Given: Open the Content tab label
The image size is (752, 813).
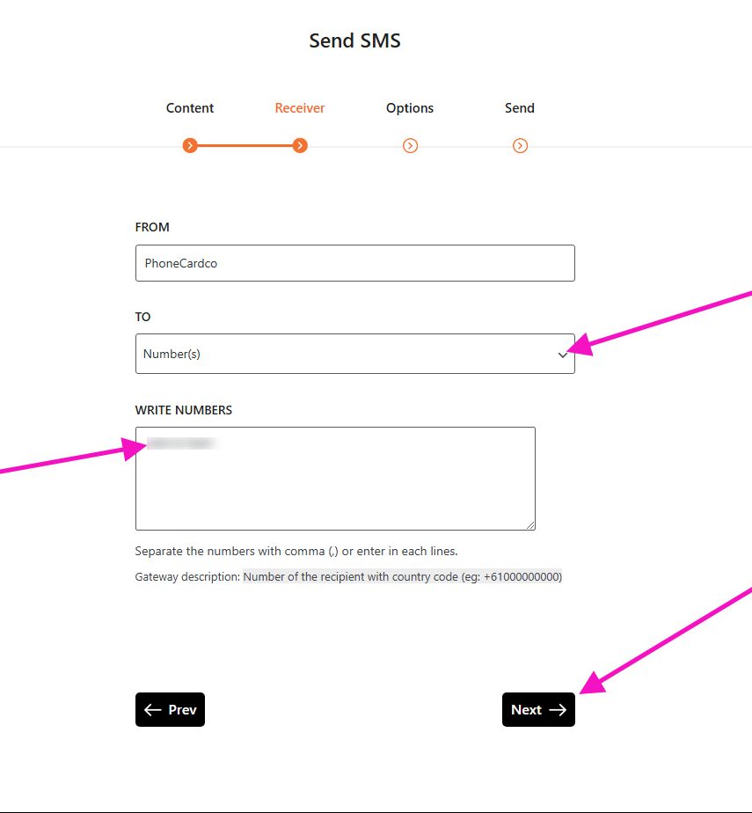Looking at the screenshot, I should coord(190,108).
